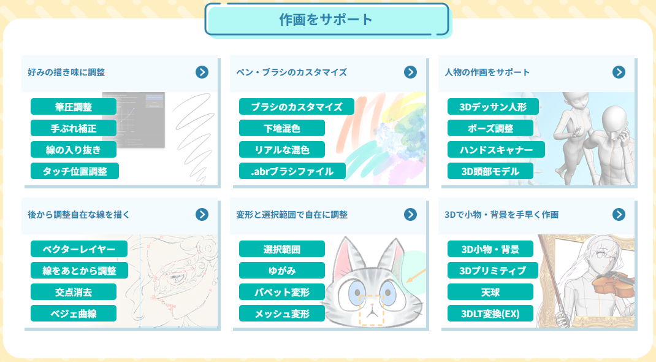Open the ベクターレイヤー button
This screenshot has height=362, width=656.
(79, 249)
